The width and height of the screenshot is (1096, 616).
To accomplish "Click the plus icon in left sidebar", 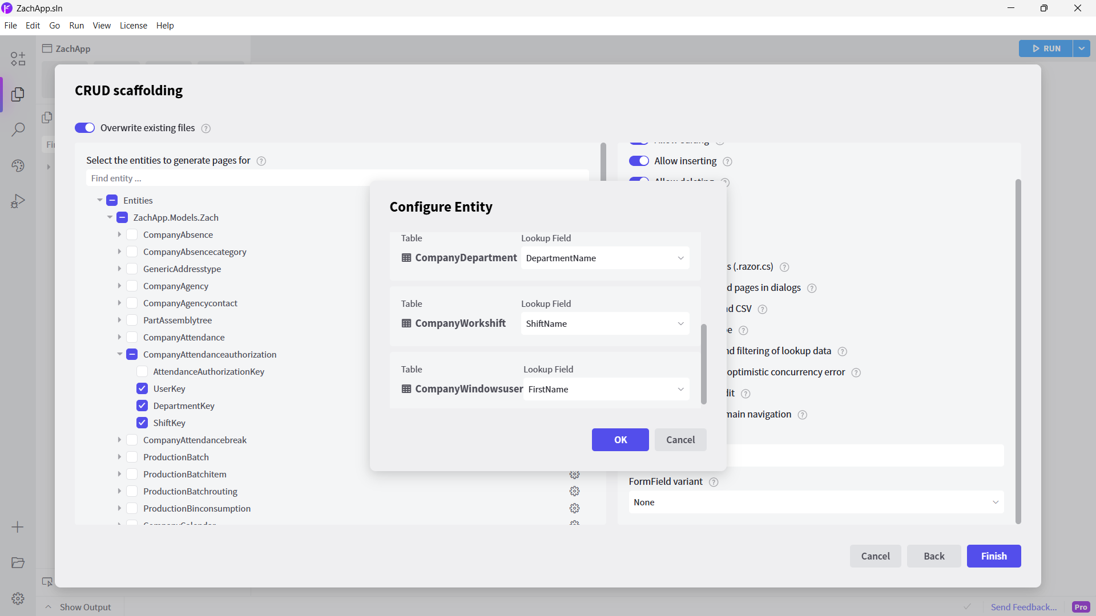I will click(18, 527).
